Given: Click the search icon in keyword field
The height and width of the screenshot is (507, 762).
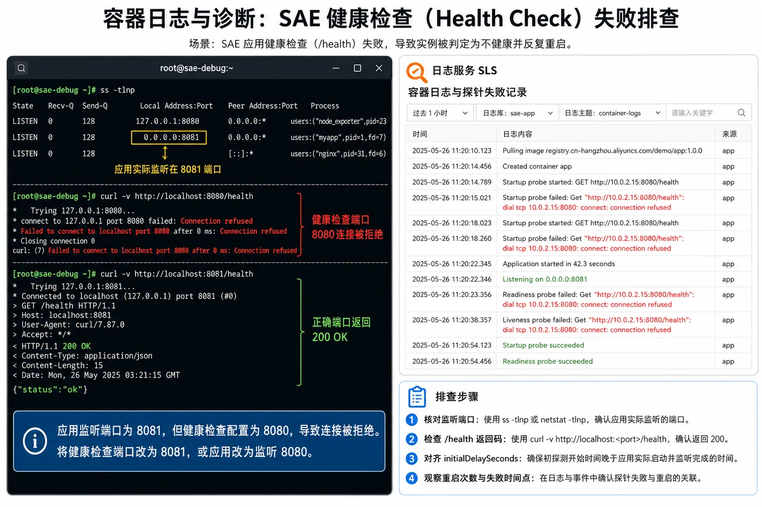Looking at the screenshot, I should 741,112.
